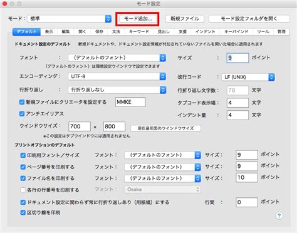
Task: Toggle ファイル名を印刷する checkbox
Action: [23, 179]
